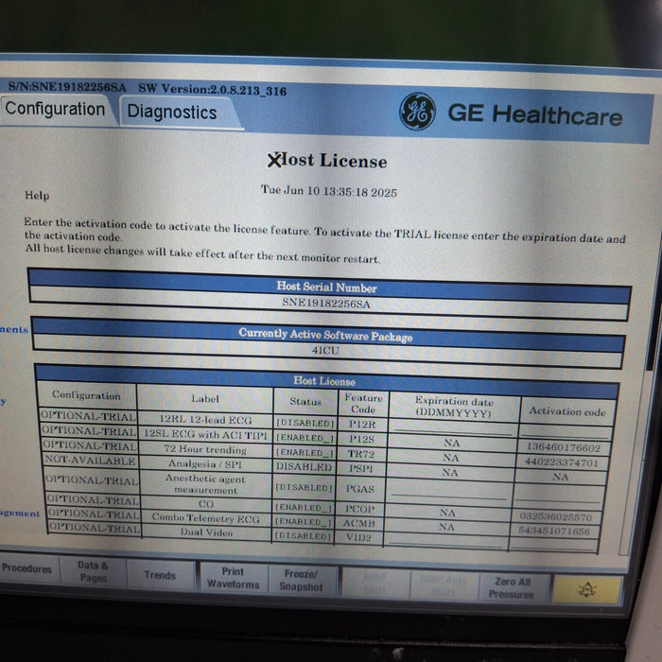The height and width of the screenshot is (662, 662).
Task: Click host serial number value SNE19182256SA in table
Action: 326,304
